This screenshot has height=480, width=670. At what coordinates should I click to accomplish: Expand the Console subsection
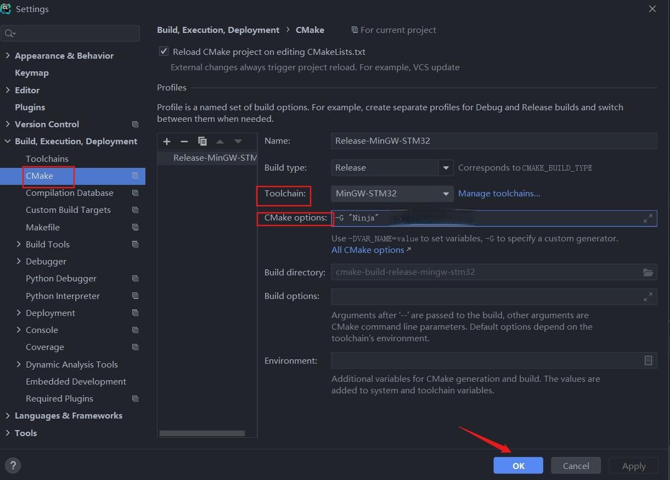pos(19,330)
